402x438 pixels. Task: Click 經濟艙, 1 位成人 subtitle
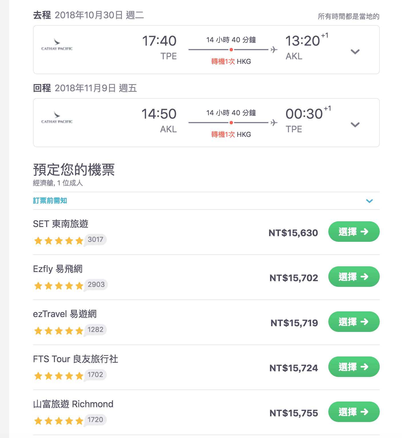[58, 183]
